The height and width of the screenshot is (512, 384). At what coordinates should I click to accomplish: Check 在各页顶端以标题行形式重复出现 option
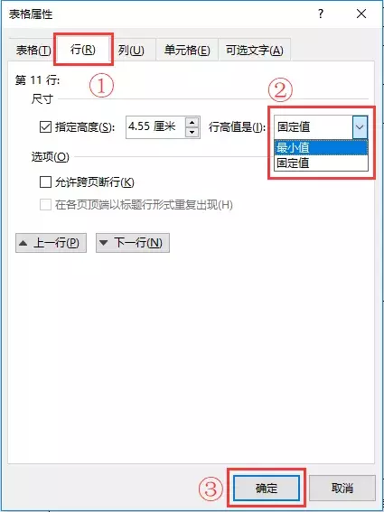point(45,205)
